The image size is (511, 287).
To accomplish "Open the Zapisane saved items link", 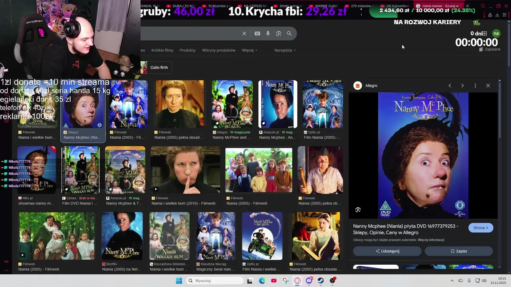I will click(x=489, y=49).
